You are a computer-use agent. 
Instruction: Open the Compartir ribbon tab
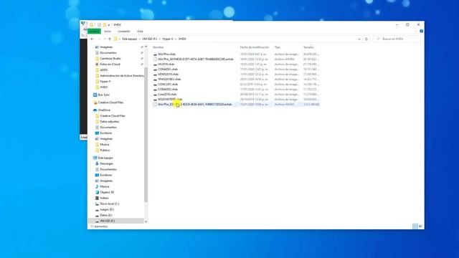pos(124,32)
